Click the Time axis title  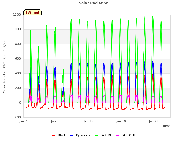pyautogui.click(x=166, y=126)
